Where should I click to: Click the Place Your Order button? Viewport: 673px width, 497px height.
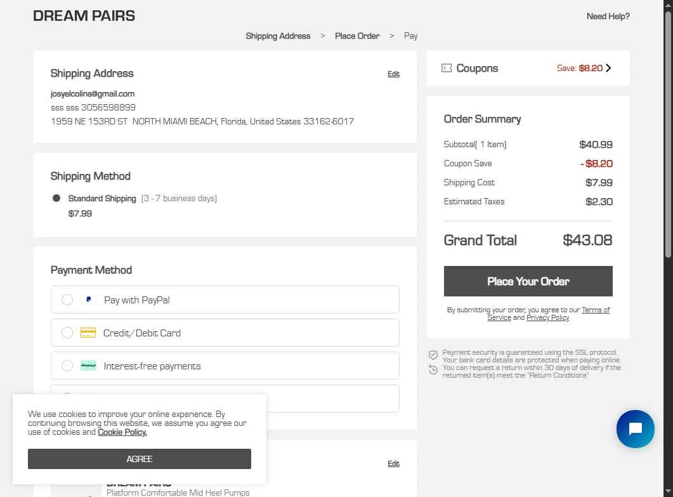point(528,281)
